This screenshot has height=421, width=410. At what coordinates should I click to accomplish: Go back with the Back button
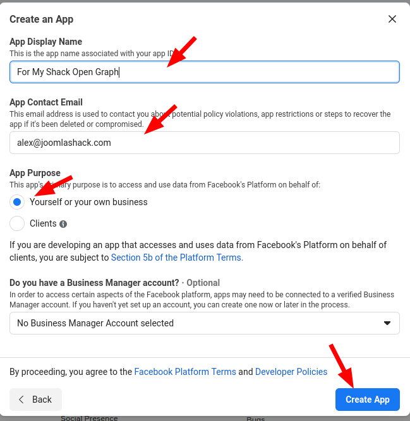(35, 400)
